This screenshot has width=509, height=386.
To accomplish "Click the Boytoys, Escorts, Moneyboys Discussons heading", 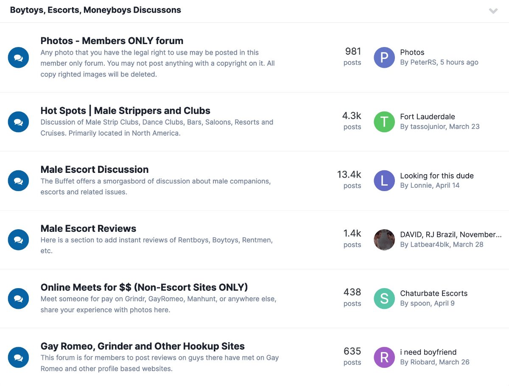I will point(95,10).
